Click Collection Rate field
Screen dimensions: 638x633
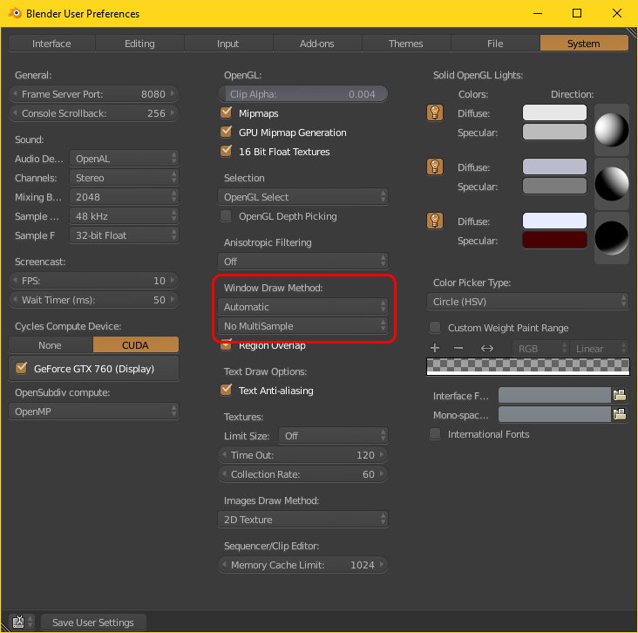click(302, 473)
